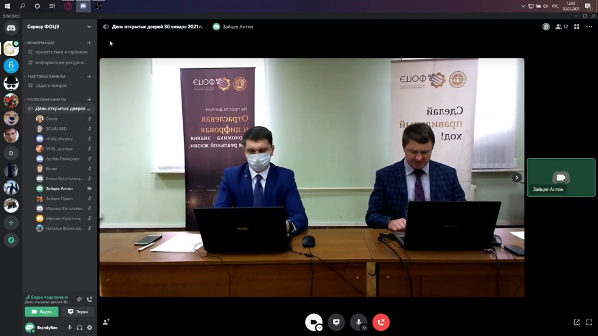Click Экран screen share button
Image resolution: width=598 pixels, height=336 pixels.
(78, 311)
